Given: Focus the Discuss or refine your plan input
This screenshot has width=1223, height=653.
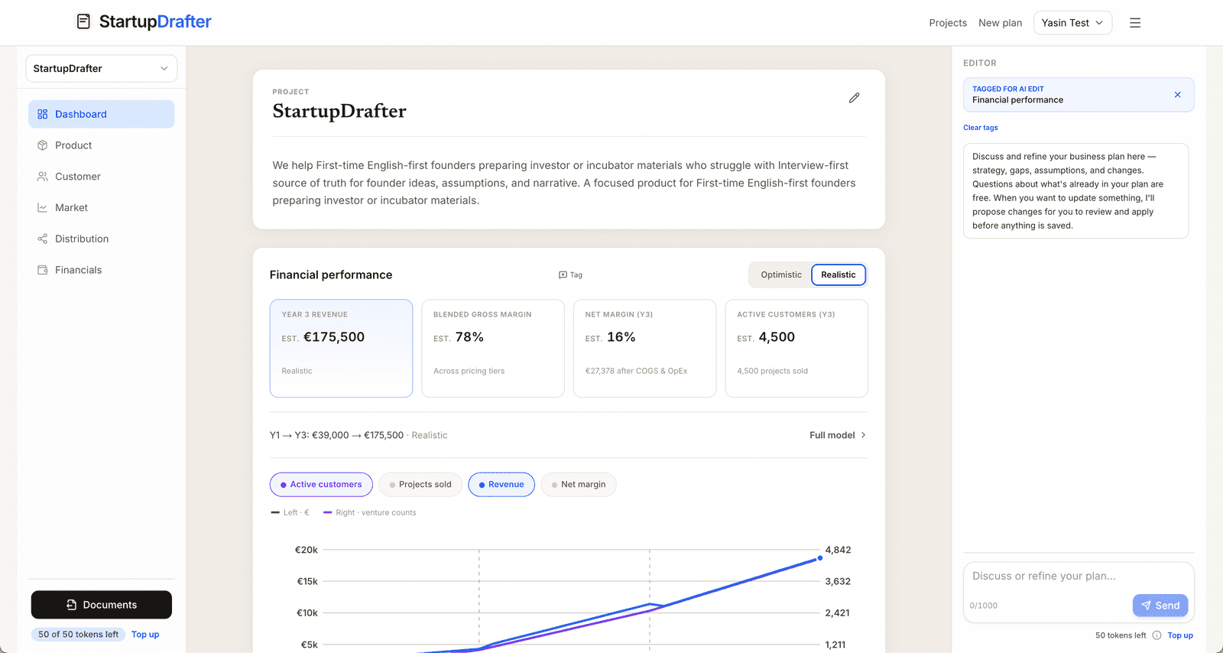Looking at the screenshot, I should tap(1079, 577).
